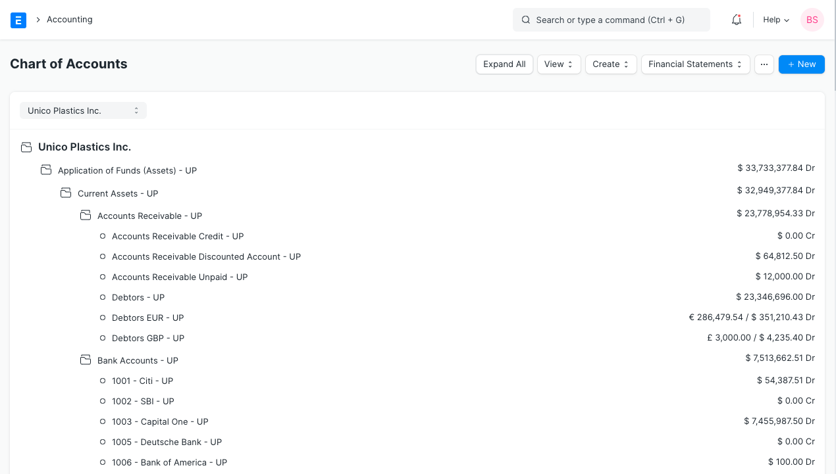Screen dimensions: 836x474
Task: Select the Accounting breadcrumb item
Action: 69,20
